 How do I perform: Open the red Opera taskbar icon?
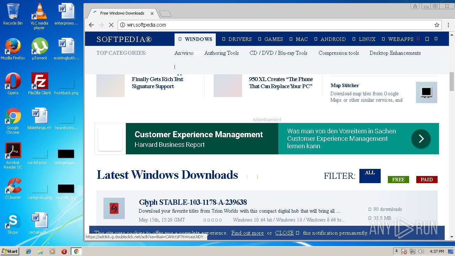[x=64, y=251]
